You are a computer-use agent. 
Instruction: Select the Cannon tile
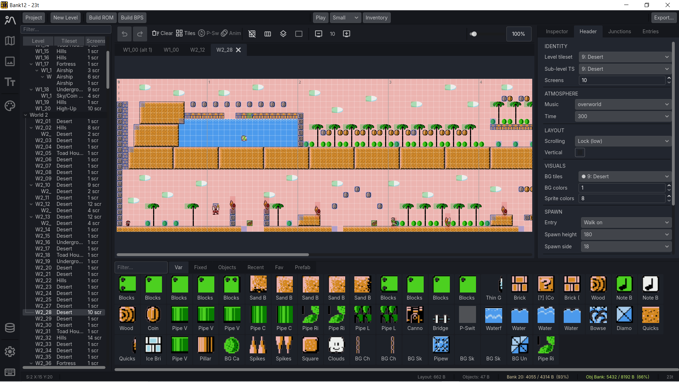415,319
